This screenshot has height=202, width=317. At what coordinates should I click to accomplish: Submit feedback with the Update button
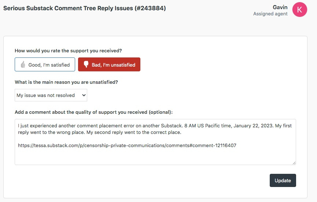283,180
